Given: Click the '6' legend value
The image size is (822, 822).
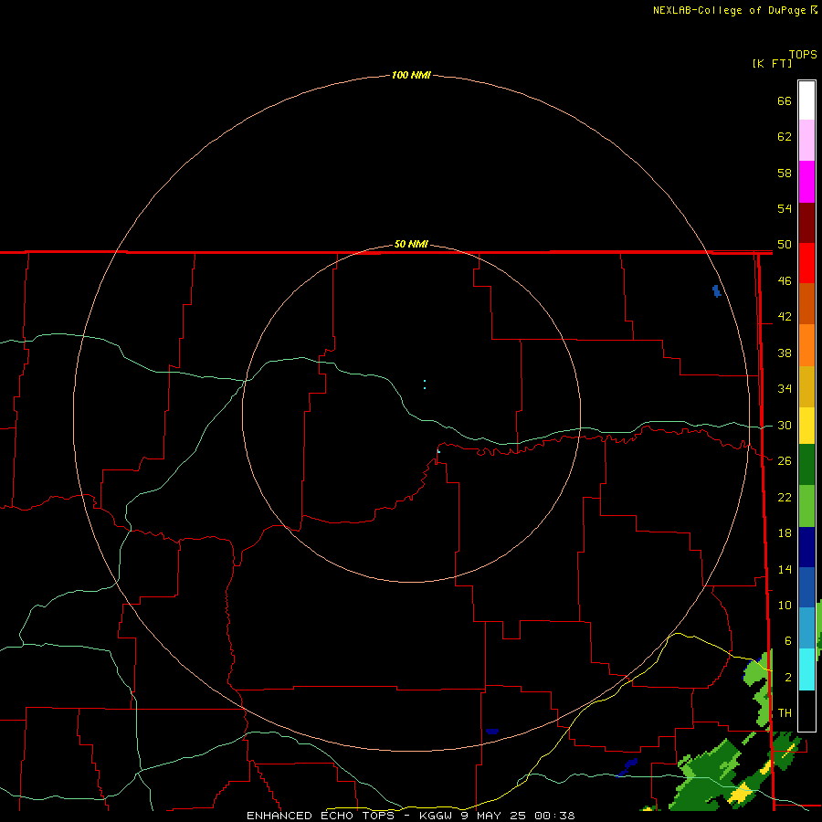Looking at the screenshot, I should [787, 641].
